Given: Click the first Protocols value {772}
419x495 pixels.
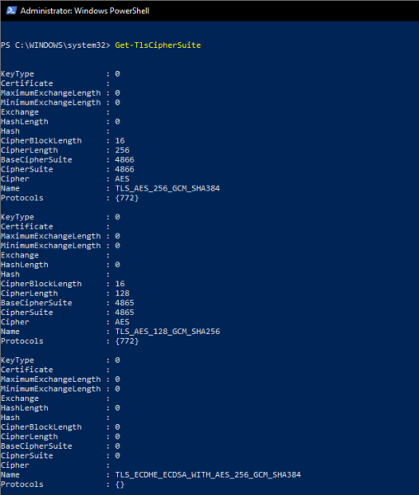Looking at the screenshot, I should [x=127, y=198].
